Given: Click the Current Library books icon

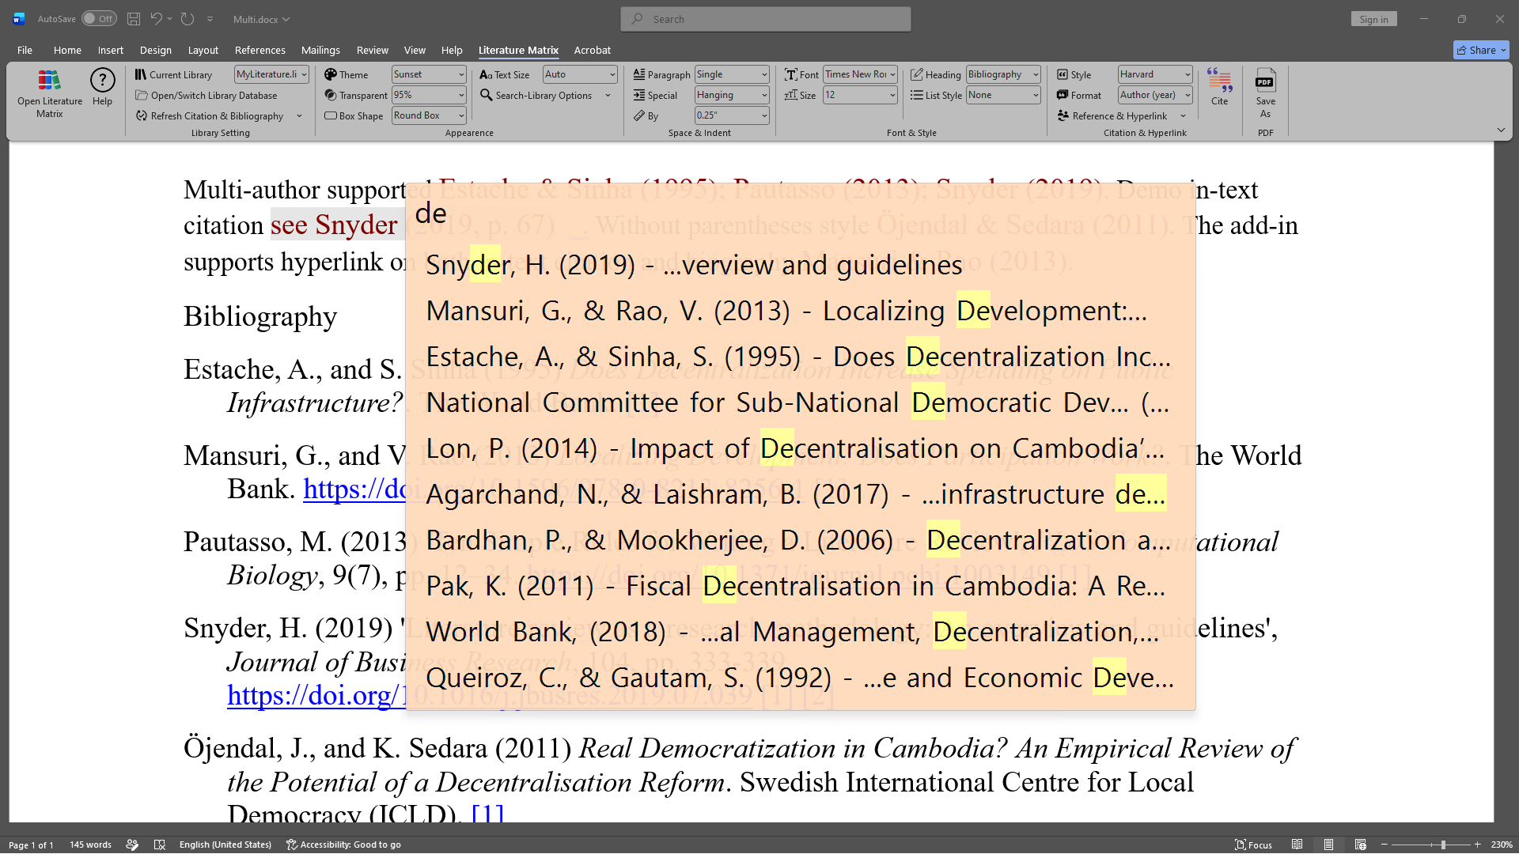Looking at the screenshot, I should (x=141, y=74).
